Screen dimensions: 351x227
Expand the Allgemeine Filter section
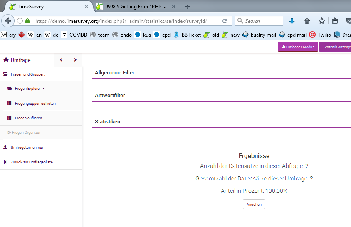click(115, 73)
